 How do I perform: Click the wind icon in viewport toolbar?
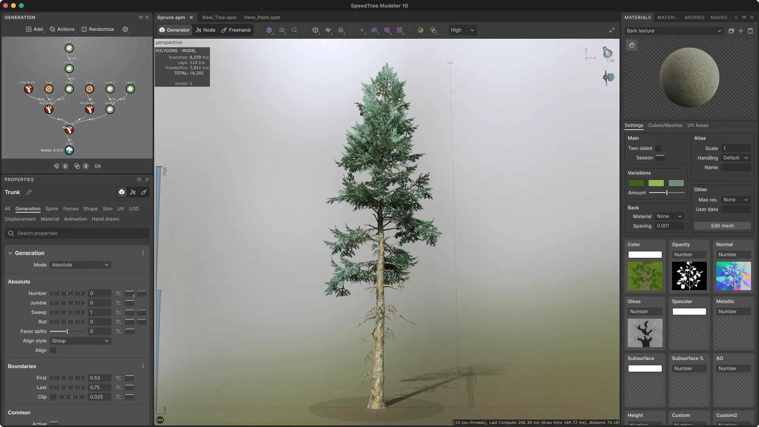point(328,30)
